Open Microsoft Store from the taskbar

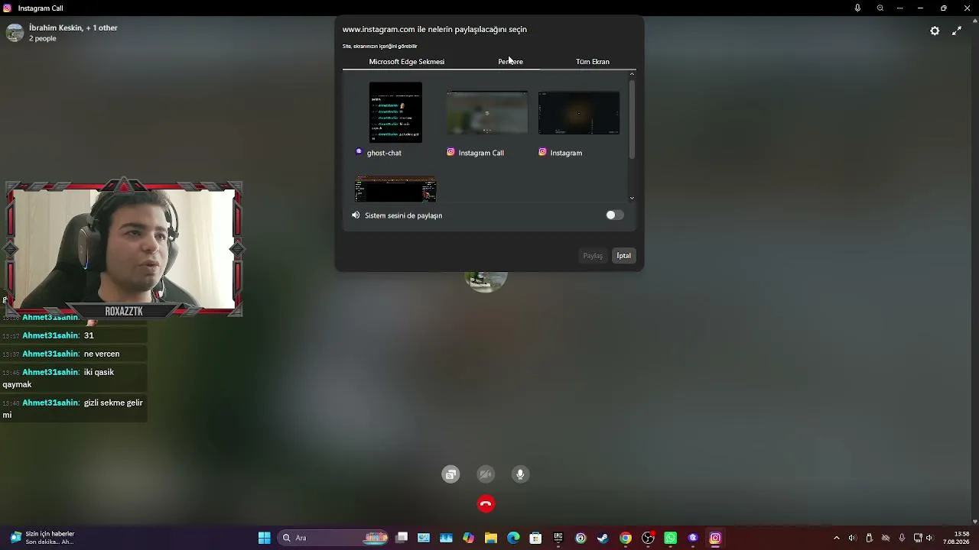(x=535, y=538)
